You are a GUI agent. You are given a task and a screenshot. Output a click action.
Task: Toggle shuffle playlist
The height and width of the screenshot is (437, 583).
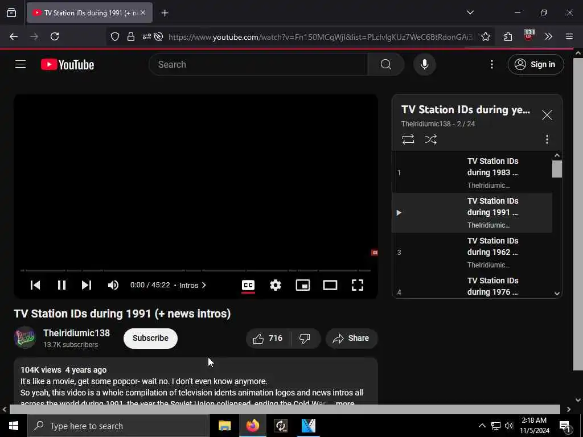[430, 139]
